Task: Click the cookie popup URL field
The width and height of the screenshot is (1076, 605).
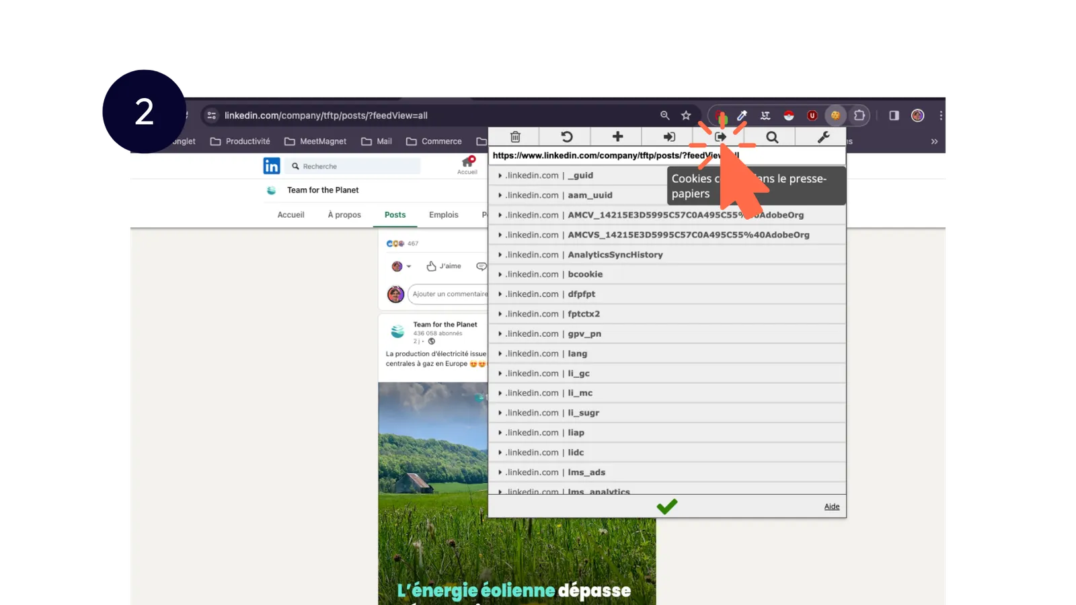Action: 667,155
